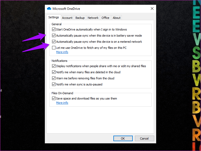Confirm settings with the OK button
The width and height of the screenshot is (201, 151).
[x=123, y=139]
